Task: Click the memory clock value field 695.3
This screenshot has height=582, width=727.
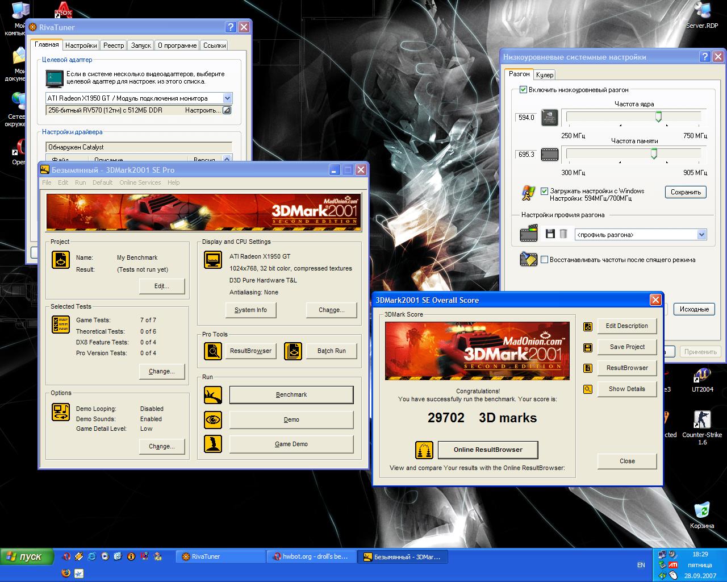Action: click(x=527, y=155)
